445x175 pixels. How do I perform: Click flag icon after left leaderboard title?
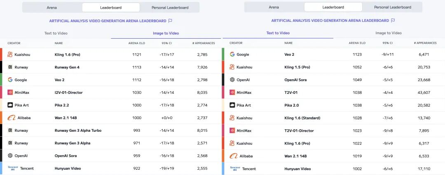pos(170,21)
